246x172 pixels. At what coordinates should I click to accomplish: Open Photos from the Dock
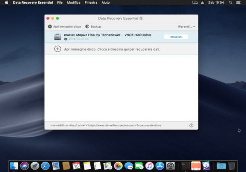[x=118, y=166]
